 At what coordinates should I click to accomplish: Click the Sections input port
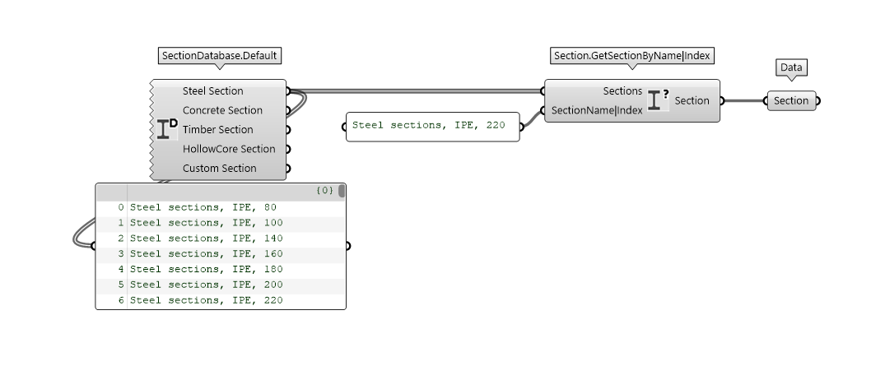point(543,91)
